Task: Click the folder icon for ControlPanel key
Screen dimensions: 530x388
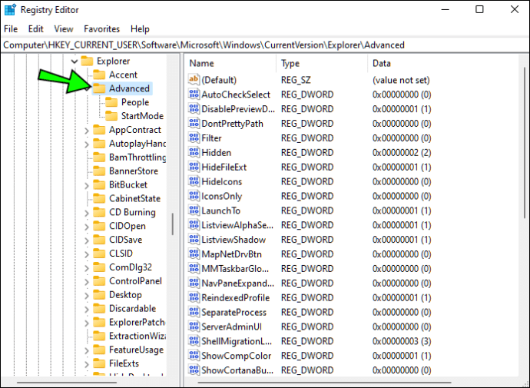Action: [x=99, y=281]
